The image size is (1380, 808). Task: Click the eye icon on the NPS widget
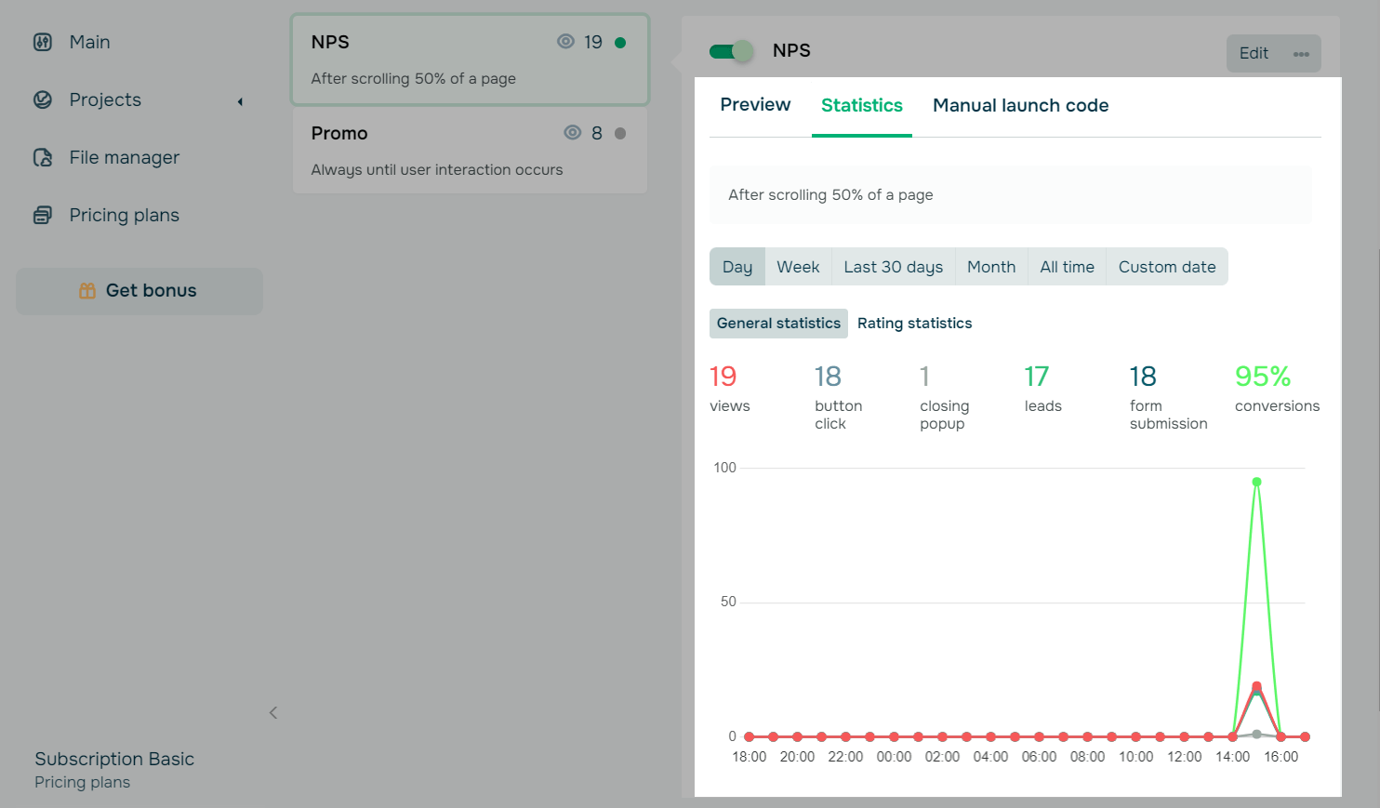(x=566, y=42)
